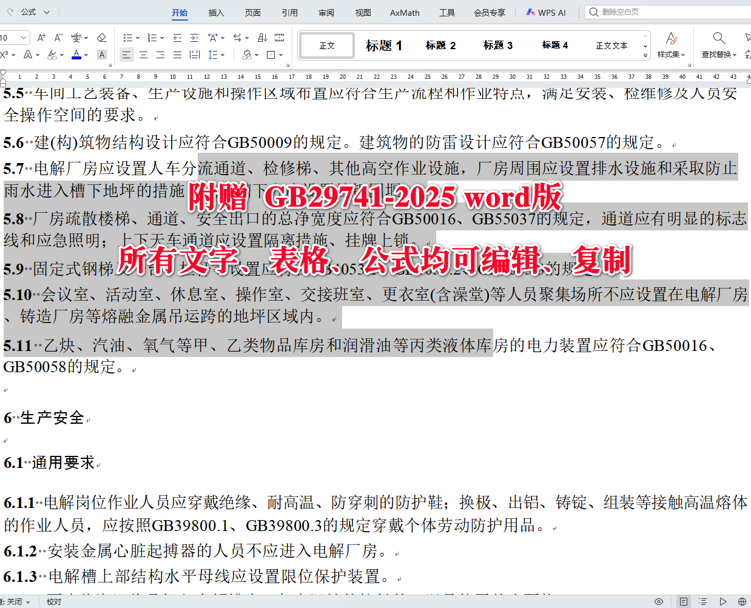Select the sort icon in the paragraph group
The width and height of the screenshot is (751, 608).
coord(263,38)
